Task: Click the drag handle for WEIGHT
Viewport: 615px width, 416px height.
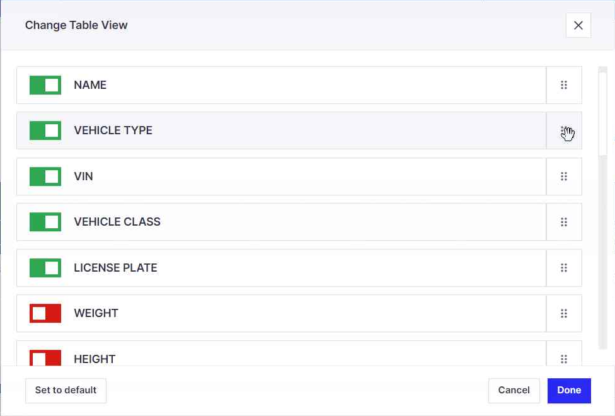Action: pos(564,313)
